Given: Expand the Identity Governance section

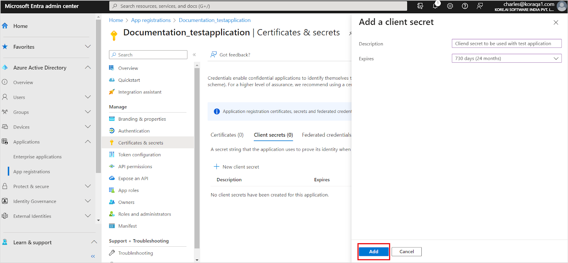Looking at the screenshot, I should 88,201.
